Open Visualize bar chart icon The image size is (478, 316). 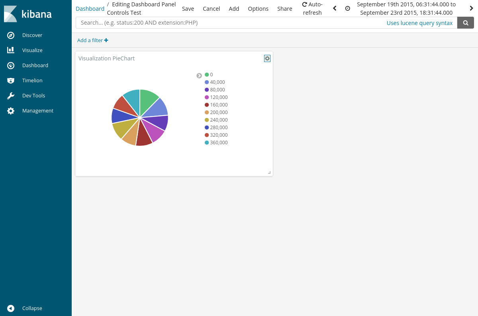click(x=11, y=50)
